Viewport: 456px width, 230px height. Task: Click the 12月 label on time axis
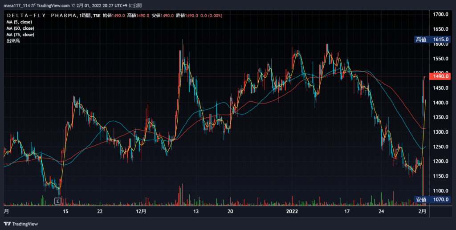(141, 211)
